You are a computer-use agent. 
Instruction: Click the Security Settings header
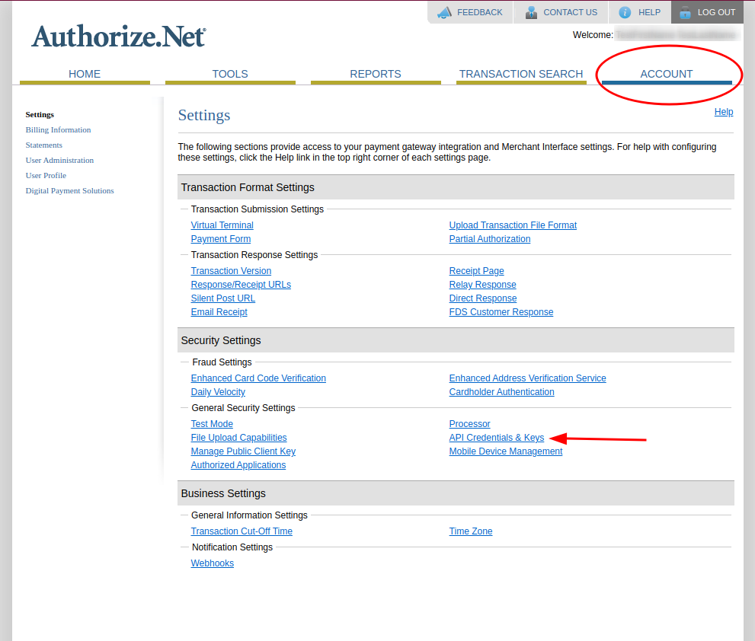point(456,340)
